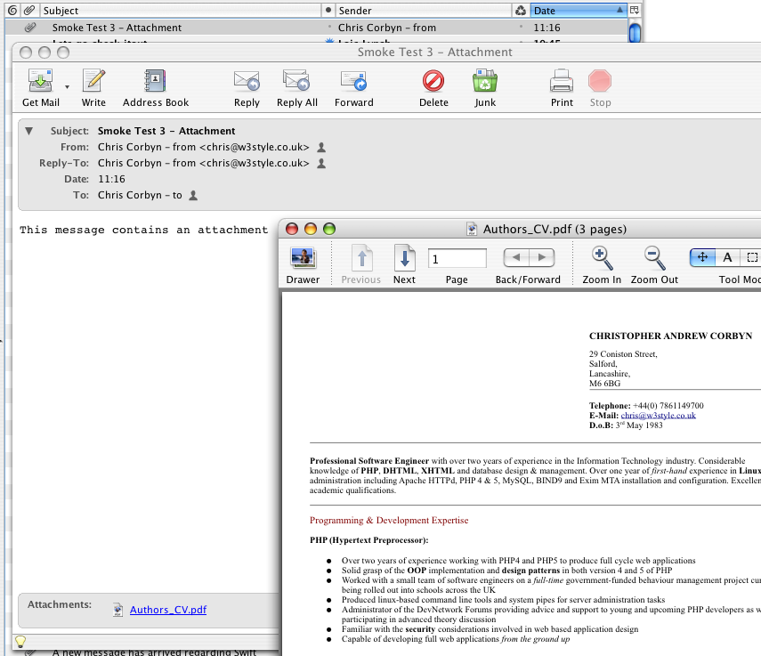Toggle the Preview Drawer
Image resolution: width=761 pixels, height=656 pixels.
click(303, 258)
